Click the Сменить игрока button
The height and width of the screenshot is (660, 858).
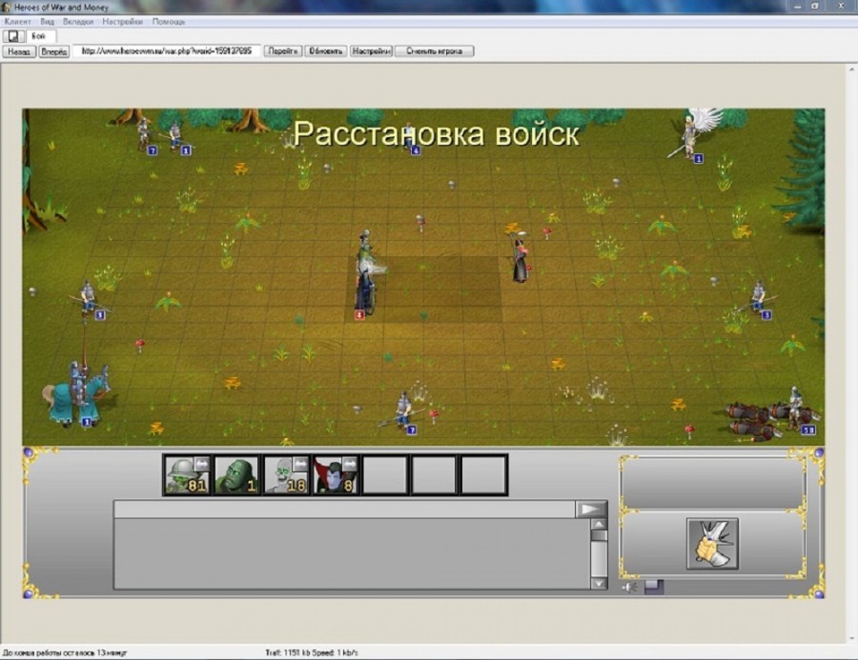[x=435, y=50]
